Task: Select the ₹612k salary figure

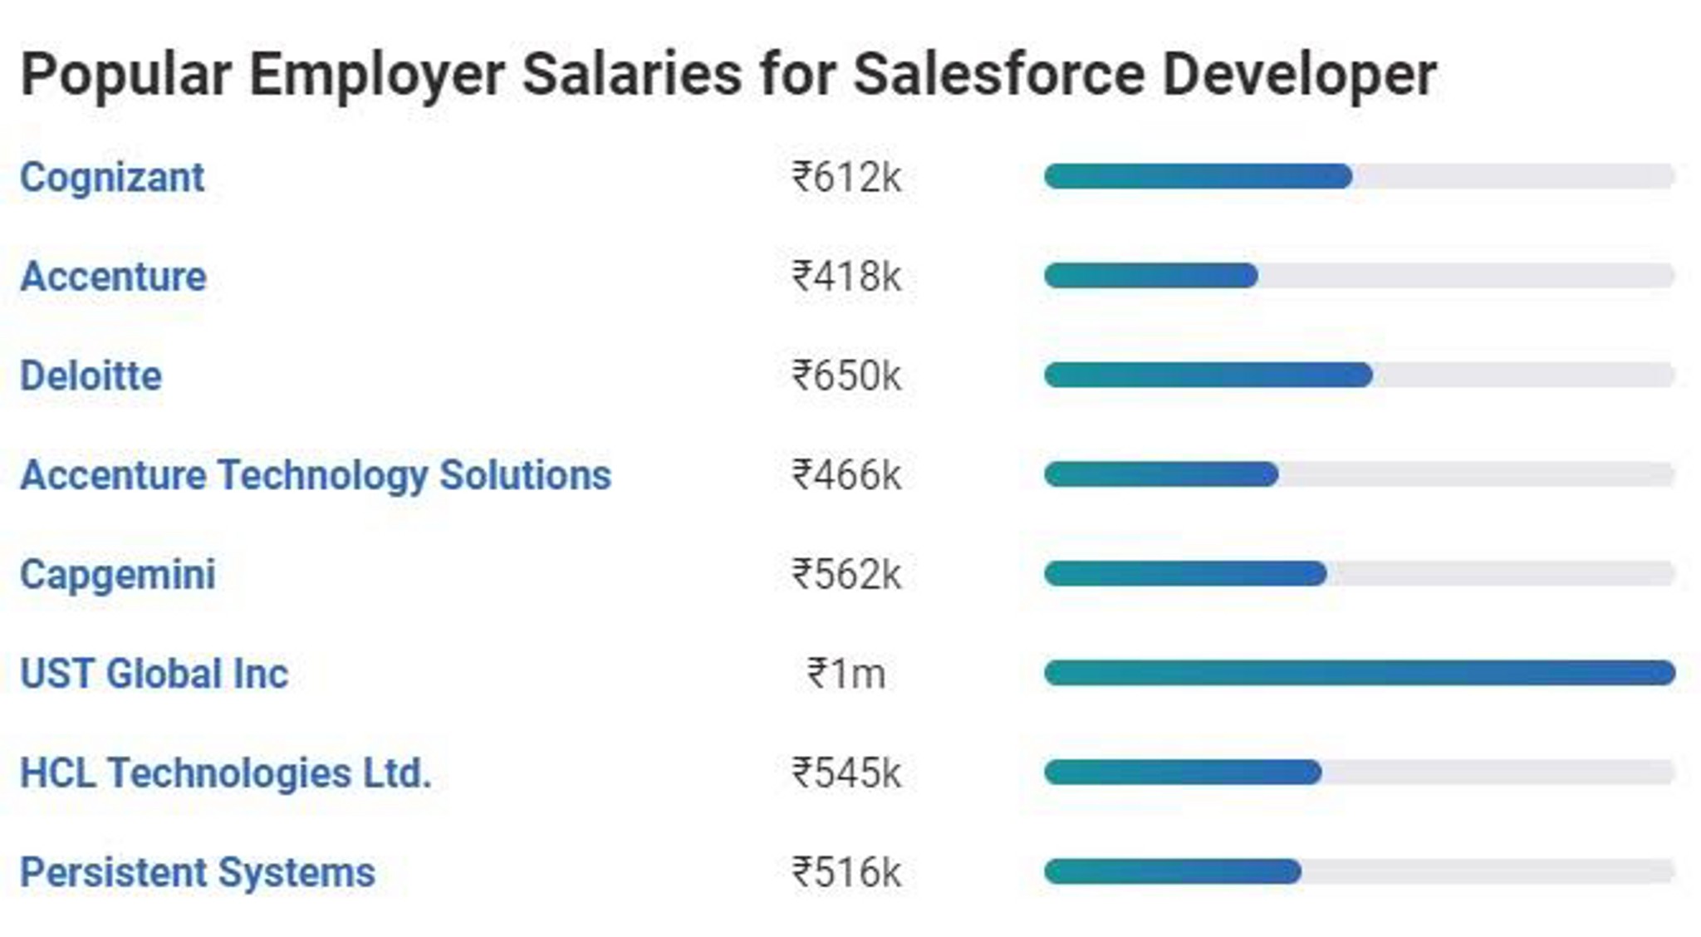Action: click(x=846, y=177)
